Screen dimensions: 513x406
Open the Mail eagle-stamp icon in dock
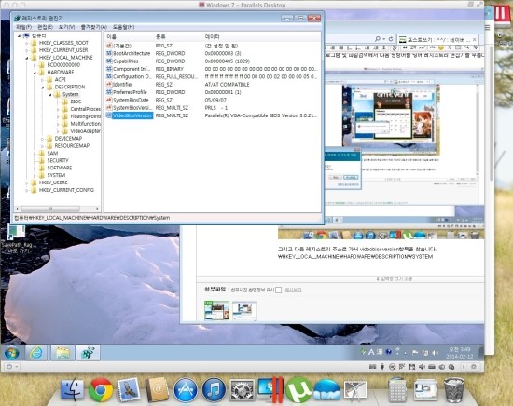[129, 390]
